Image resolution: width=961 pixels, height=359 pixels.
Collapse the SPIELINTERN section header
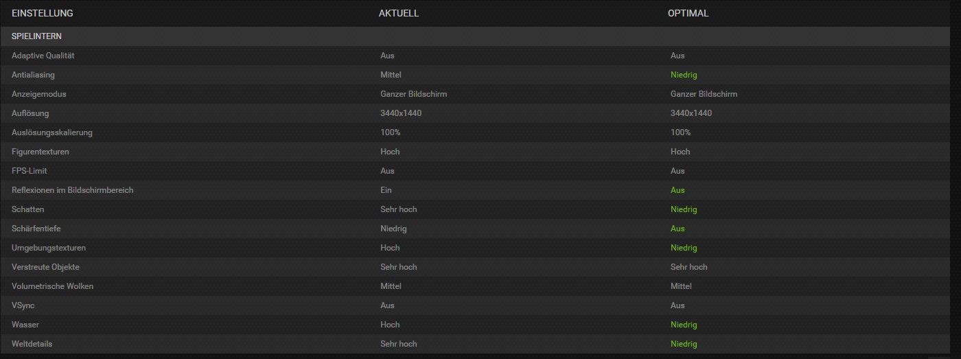tap(475, 36)
